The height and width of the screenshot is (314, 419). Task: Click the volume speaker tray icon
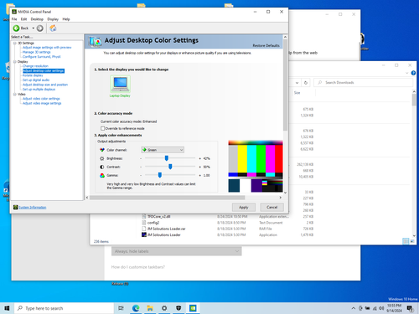point(381,308)
